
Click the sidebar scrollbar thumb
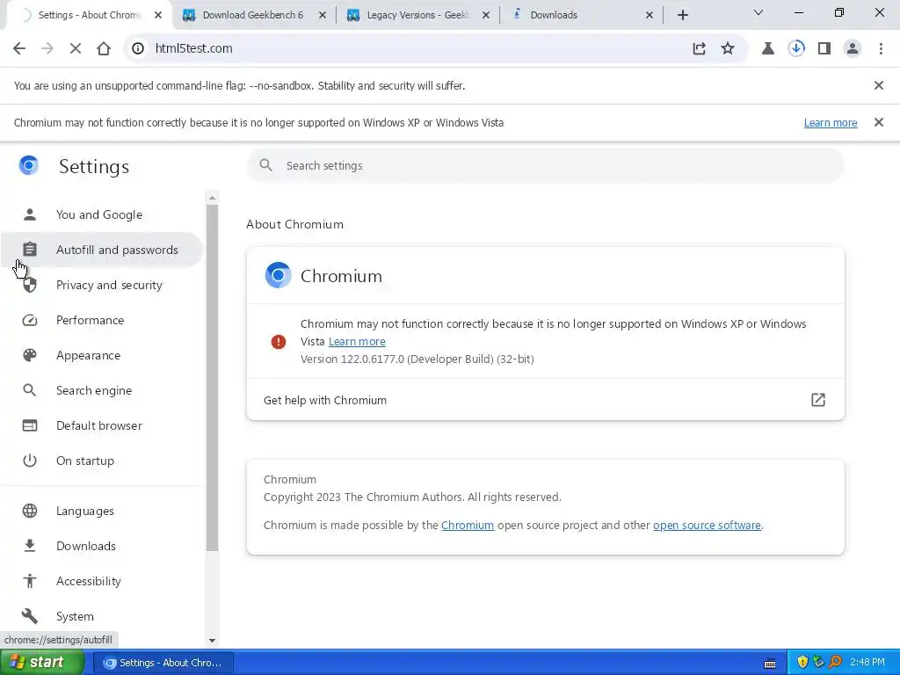[212, 378]
